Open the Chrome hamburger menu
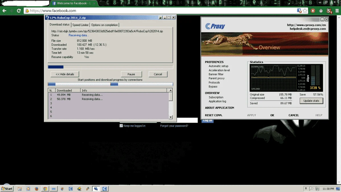The width and height of the screenshot is (341, 192). [337, 11]
